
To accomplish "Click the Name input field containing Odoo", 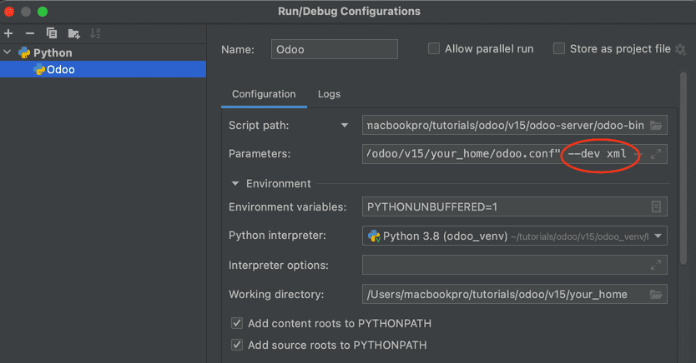I will (334, 49).
